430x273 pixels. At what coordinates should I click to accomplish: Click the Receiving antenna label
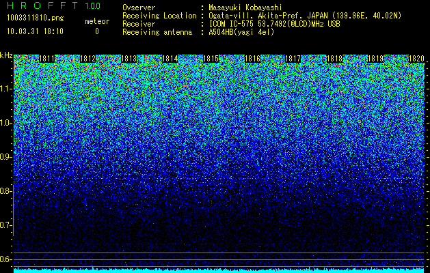[157, 32]
